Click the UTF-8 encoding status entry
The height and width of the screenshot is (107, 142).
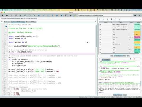(125, 97)
